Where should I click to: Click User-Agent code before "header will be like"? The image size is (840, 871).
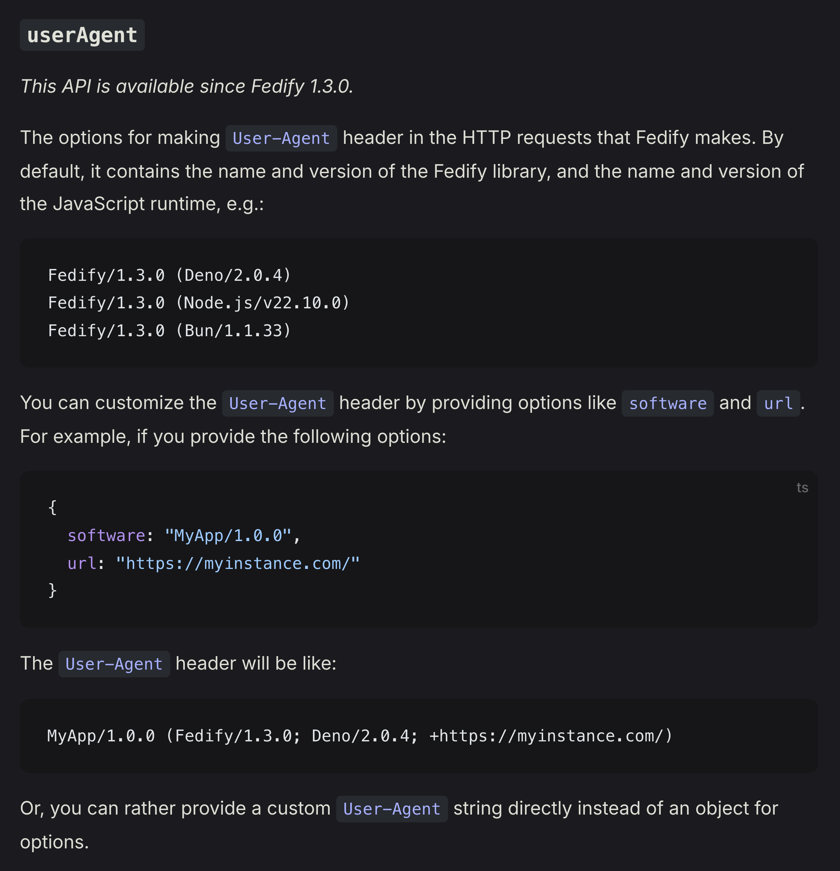tap(114, 664)
